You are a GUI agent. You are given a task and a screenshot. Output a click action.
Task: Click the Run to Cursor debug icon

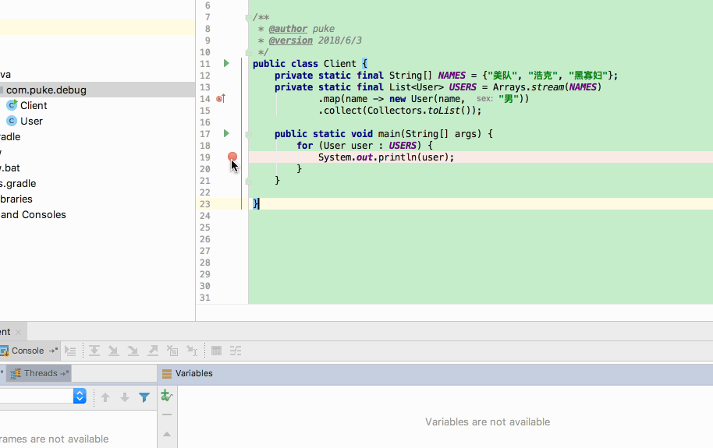192,351
